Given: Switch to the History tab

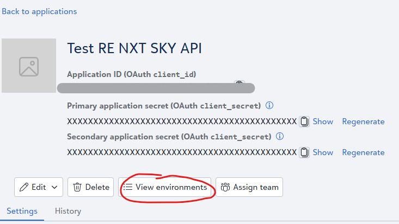Looking at the screenshot, I should (68, 211).
